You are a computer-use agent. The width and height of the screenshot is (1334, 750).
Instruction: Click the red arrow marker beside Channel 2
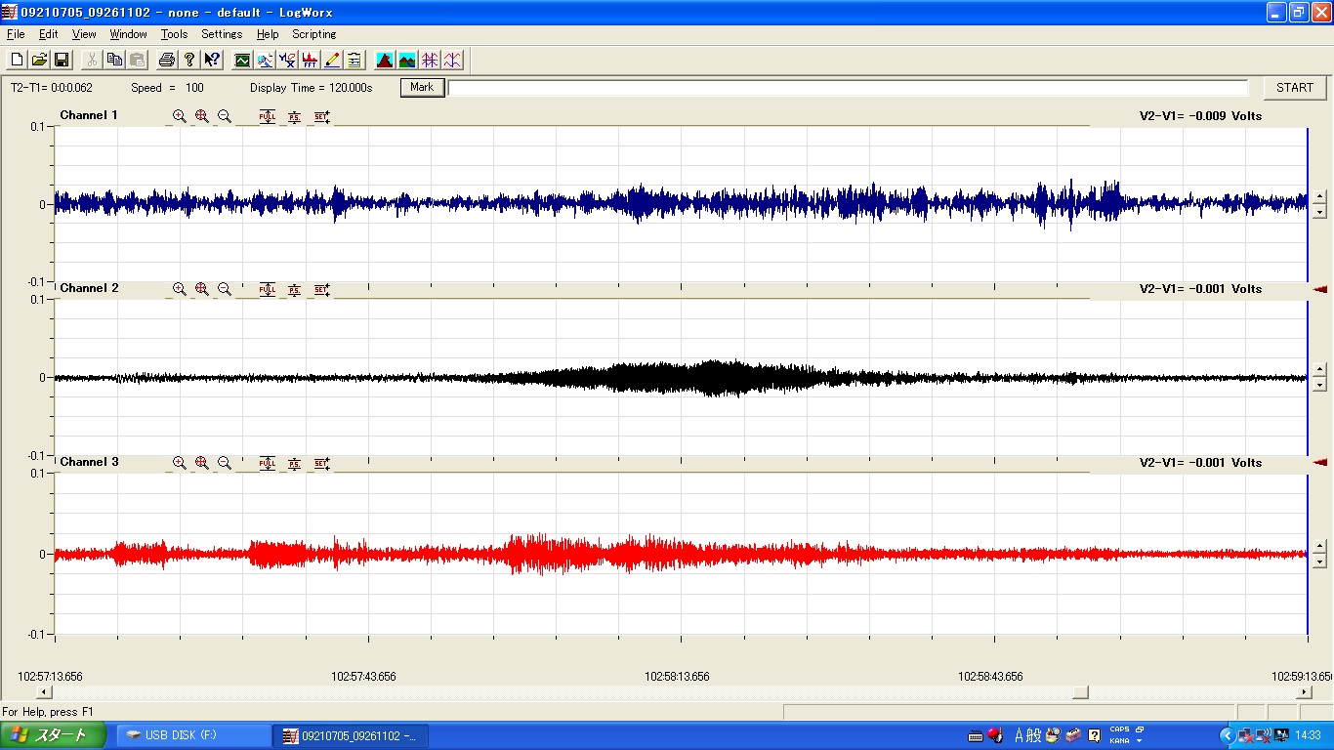[1320, 289]
